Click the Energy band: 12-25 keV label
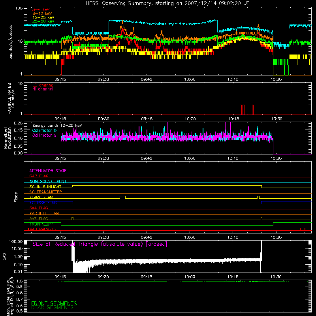The image size is (316, 316). [x=57, y=126]
